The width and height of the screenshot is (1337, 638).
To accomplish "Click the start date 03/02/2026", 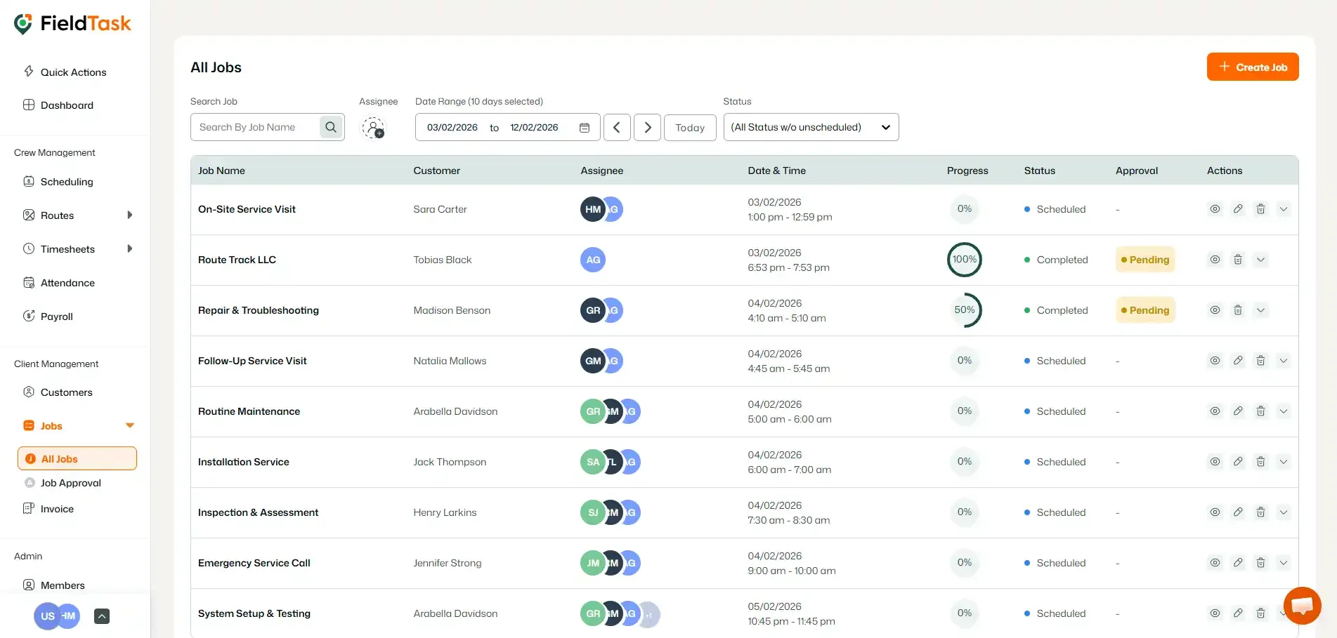I will click(452, 128).
